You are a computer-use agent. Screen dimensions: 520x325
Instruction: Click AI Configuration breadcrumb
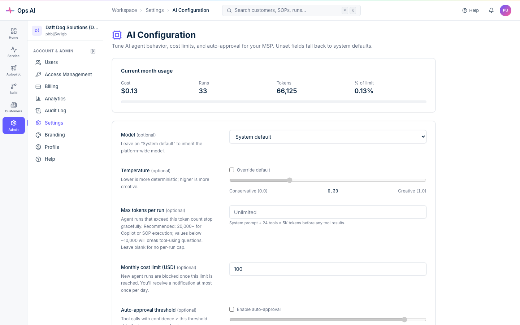[191, 10]
